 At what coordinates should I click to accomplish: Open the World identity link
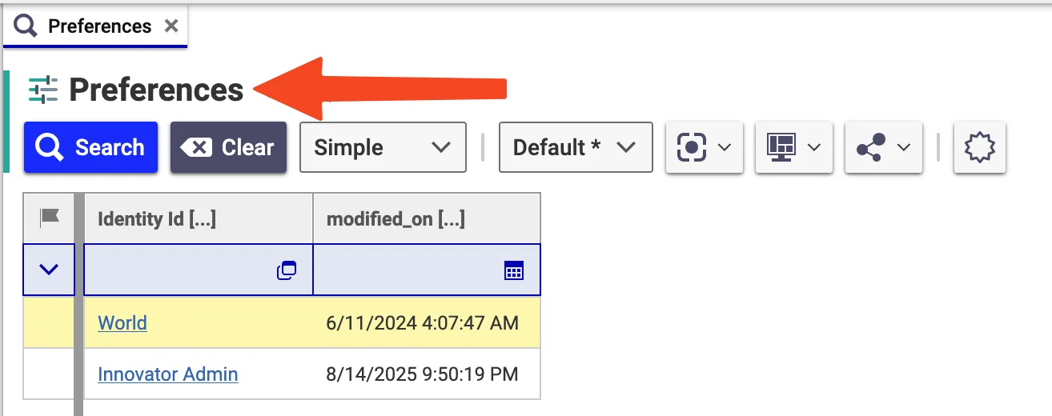click(122, 323)
